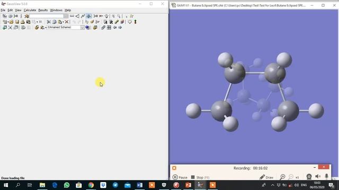
Task: Click the recorder zoom out magnifier
Action: 291,177
